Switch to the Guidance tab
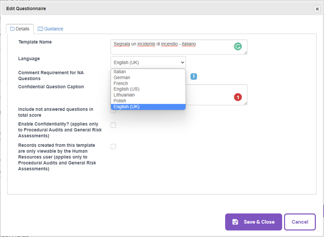This screenshot has height=237, width=324. [50, 29]
